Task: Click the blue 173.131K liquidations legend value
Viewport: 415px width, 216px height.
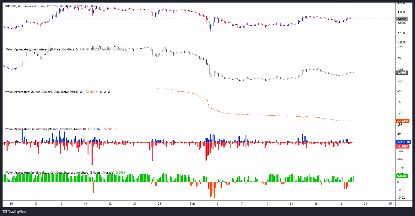Action: point(94,129)
